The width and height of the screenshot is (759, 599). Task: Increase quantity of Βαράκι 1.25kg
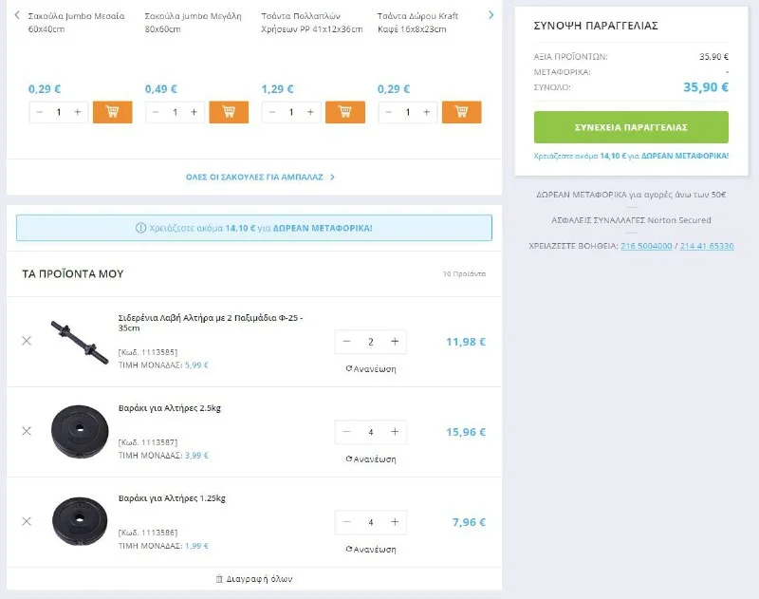click(395, 522)
